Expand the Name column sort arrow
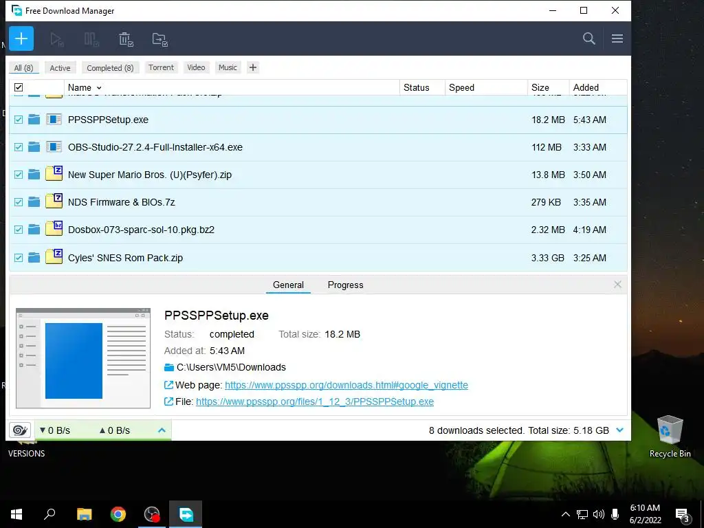This screenshot has height=528, width=704. click(x=99, y=88)
